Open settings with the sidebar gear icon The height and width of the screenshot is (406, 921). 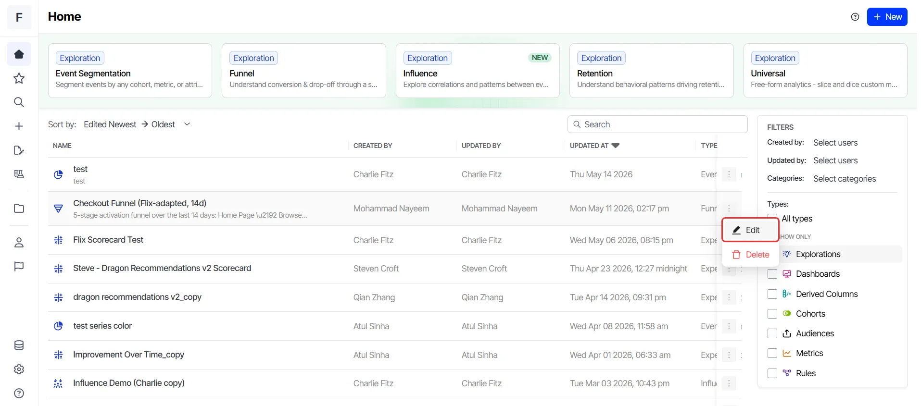pyautogui.click(x=19, y=369)
